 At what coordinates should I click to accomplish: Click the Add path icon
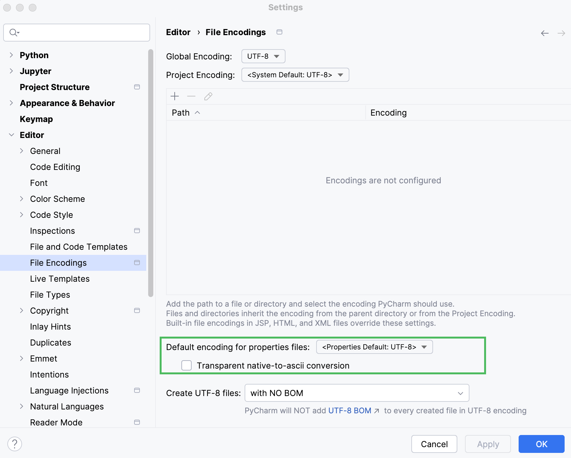point(175,96)
